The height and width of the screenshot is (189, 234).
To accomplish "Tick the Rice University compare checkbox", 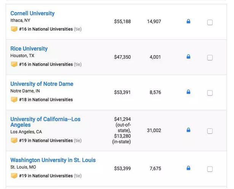I will point(210,58).
